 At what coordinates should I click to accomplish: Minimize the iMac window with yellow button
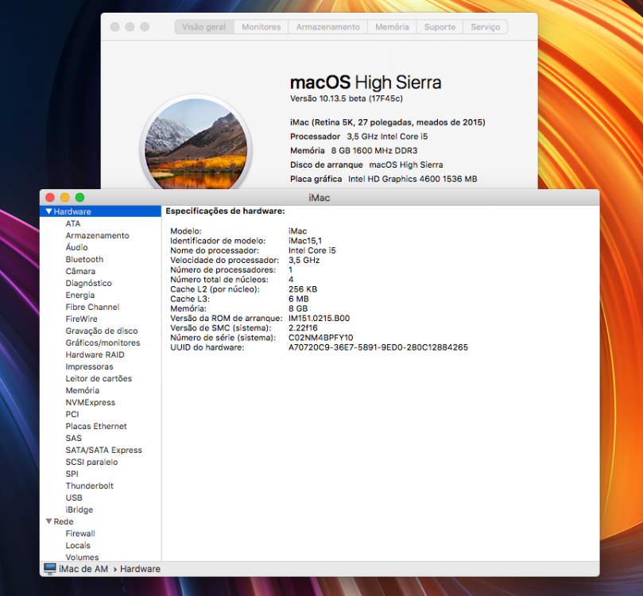tap(65, 198)
